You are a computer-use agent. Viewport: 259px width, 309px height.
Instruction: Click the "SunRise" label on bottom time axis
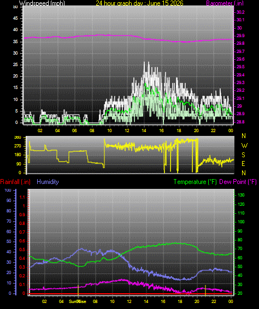pos(78,301)
